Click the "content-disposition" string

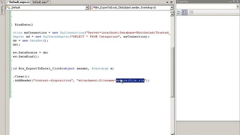53,81
